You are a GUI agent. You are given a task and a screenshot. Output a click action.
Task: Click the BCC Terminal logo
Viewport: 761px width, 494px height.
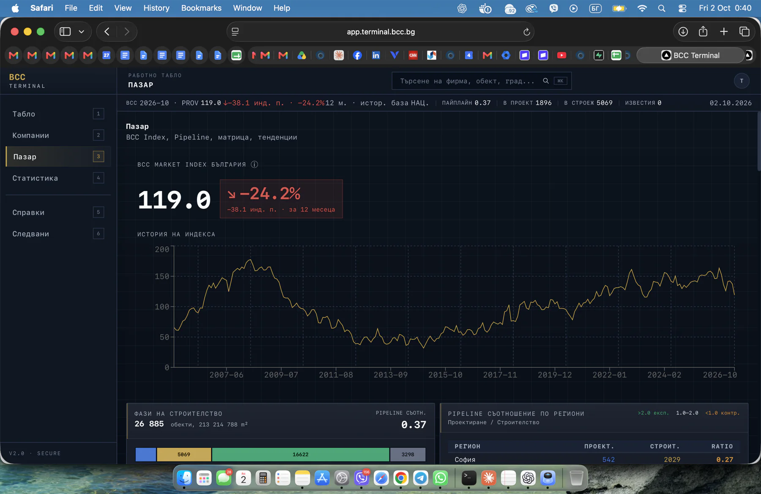click(x=27, y=80)
